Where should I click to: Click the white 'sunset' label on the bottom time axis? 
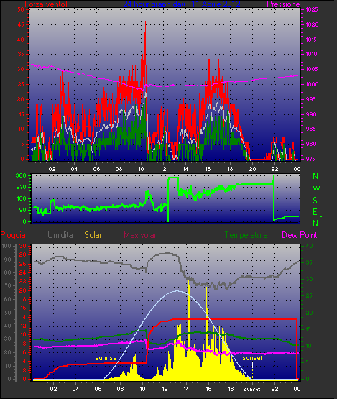[252, 389]
